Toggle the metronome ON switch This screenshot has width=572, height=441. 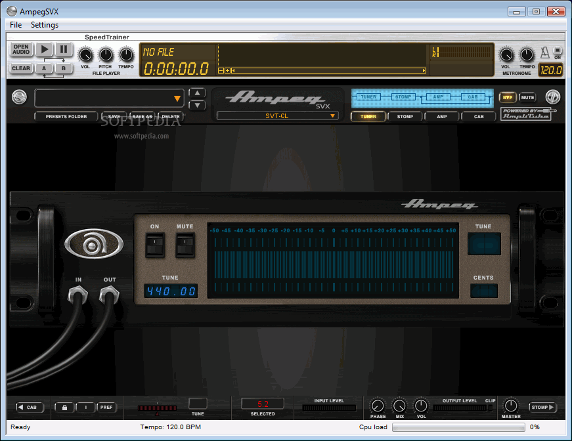click(558, 51)
